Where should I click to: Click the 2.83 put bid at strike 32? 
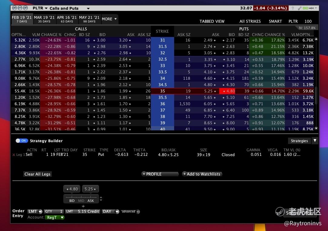(x=228, y=53)
